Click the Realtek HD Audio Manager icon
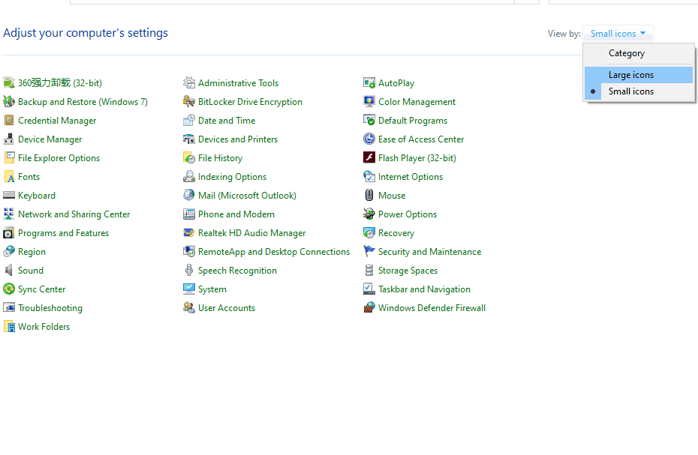The height and width of the screenshot is (455, 698). pyautogui.click(x=189, y=233)
